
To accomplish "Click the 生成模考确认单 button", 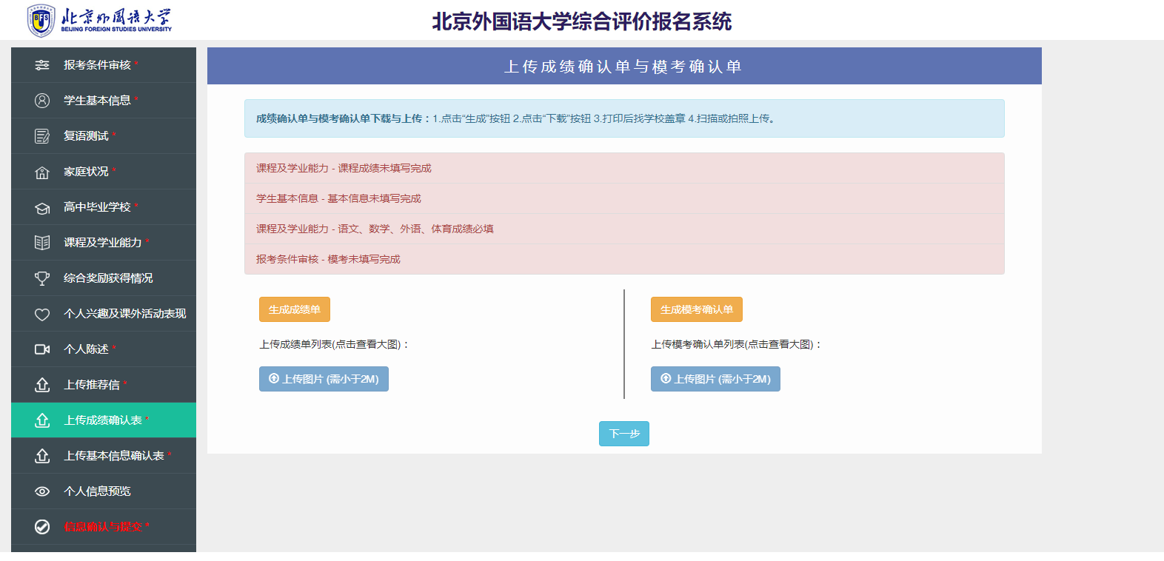I will [x=697, y=309].
